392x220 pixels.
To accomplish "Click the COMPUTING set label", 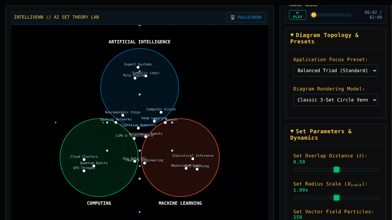I will point(99,203).
